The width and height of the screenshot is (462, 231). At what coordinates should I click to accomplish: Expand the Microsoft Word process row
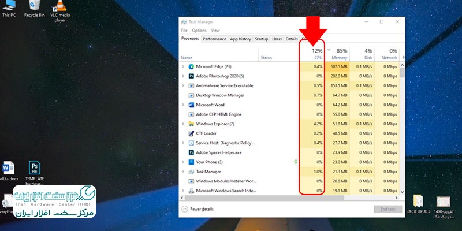183,105
